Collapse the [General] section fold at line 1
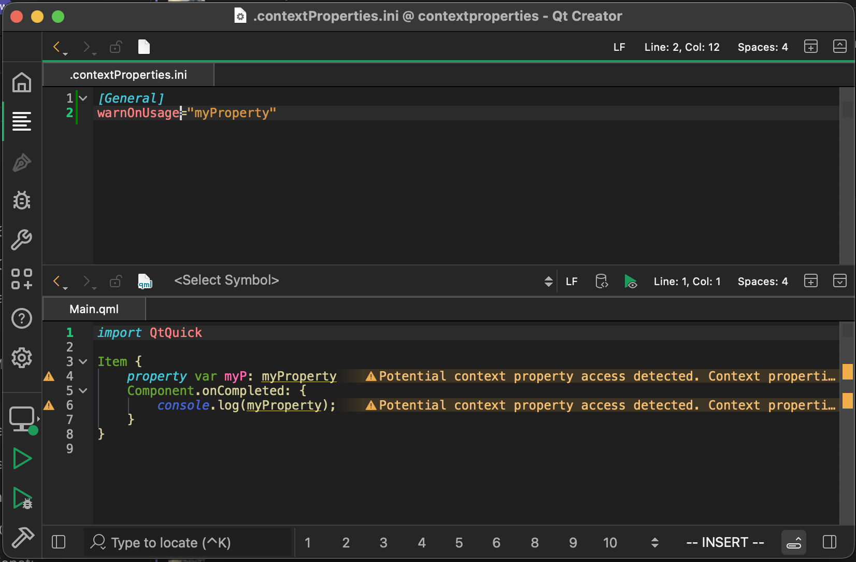 83,98
